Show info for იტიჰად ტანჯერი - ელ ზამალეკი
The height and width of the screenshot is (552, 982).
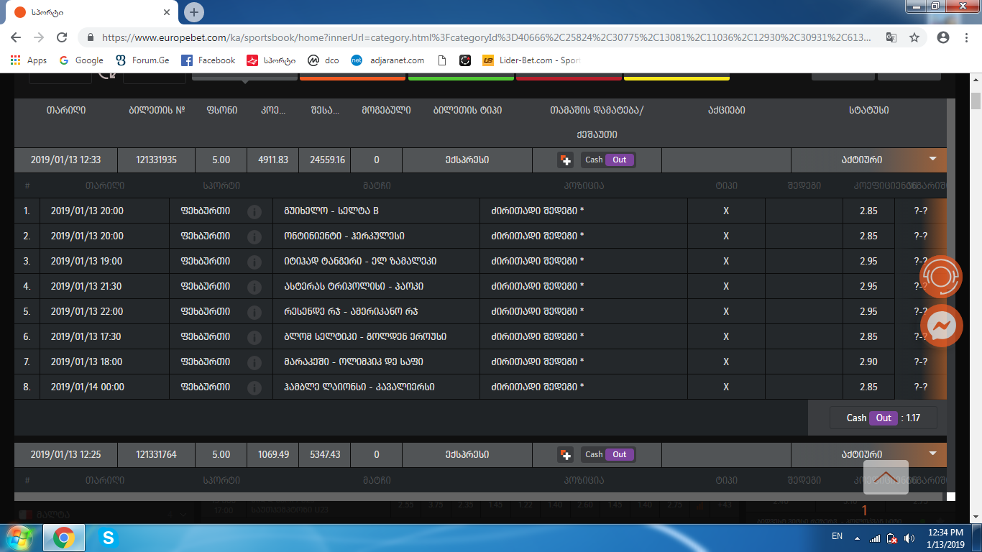point(254,262)
